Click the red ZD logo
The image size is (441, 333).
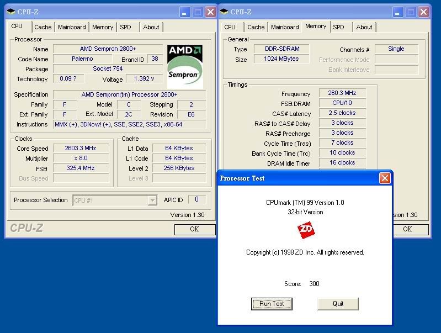pyautogui.click(x=306, y=231)
